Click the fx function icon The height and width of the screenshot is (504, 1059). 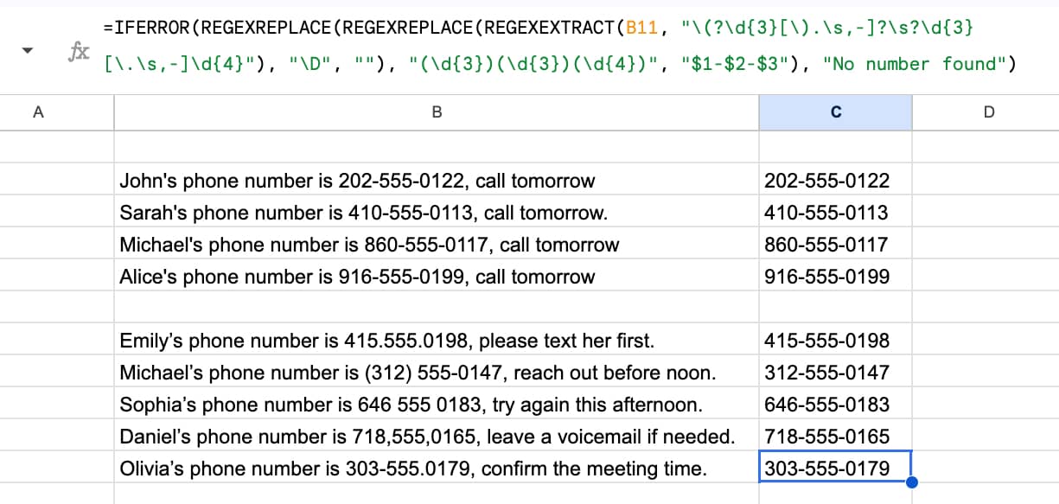pos(76,50)
